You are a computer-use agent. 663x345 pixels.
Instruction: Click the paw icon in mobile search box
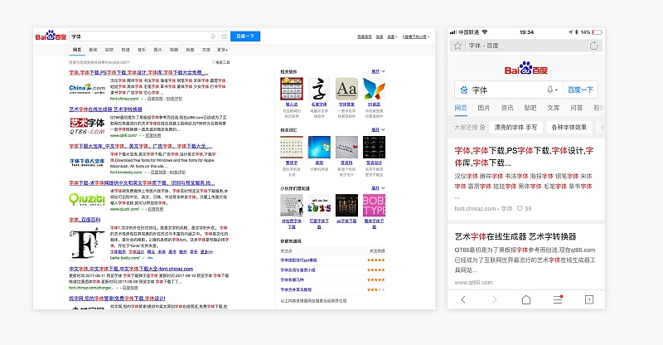point(464,90)
